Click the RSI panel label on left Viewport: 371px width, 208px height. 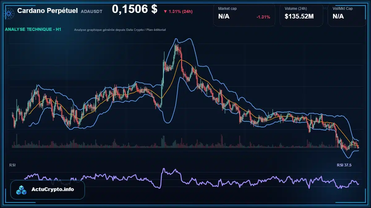[x=12, y=165]
